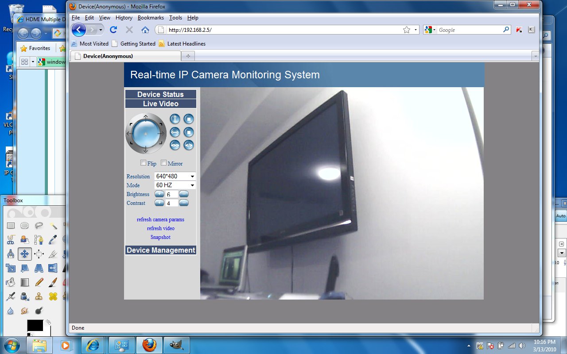Image resolution: width=567 pixels, height=354 pixels.
Task: Enable the Mirror checkbox
Action: pyautogui.click(x=163, y=163)
